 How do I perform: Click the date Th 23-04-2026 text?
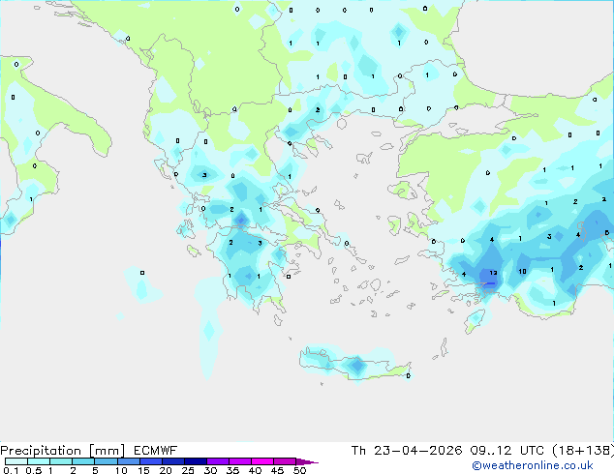click(407, 451)
